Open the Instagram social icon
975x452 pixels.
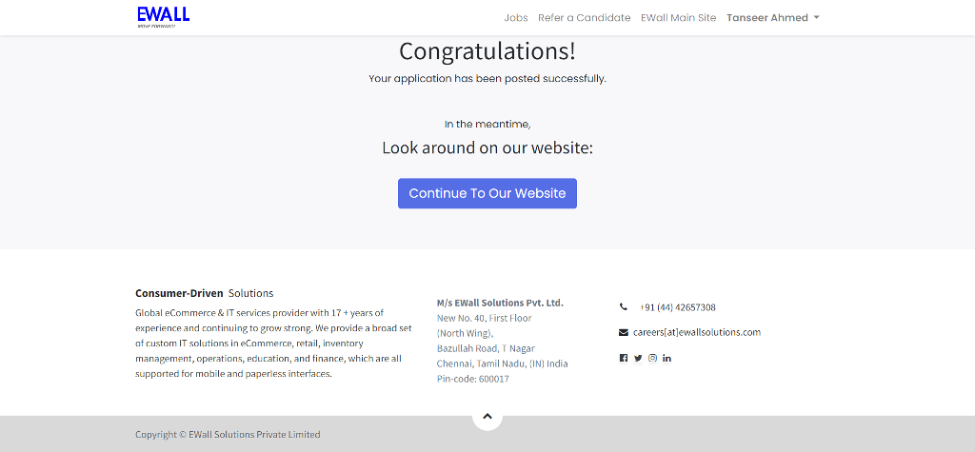(x=652, y=358)
